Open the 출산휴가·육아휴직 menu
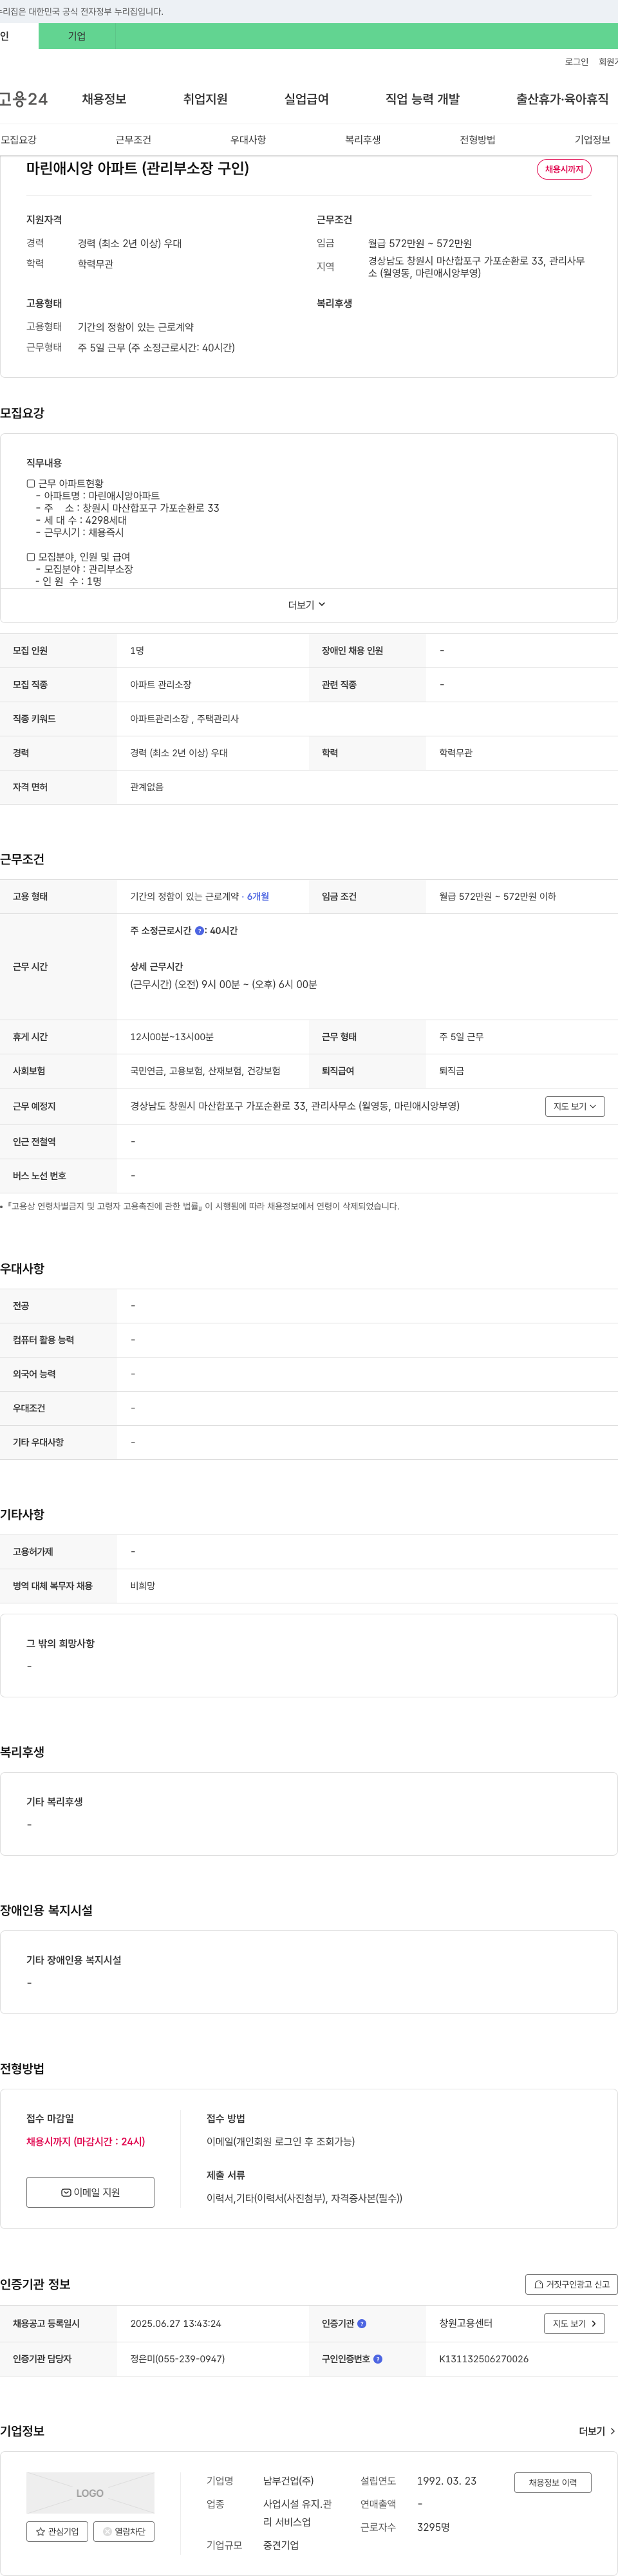The height and width of the screenshot is (2576, 618). point(562,99)
